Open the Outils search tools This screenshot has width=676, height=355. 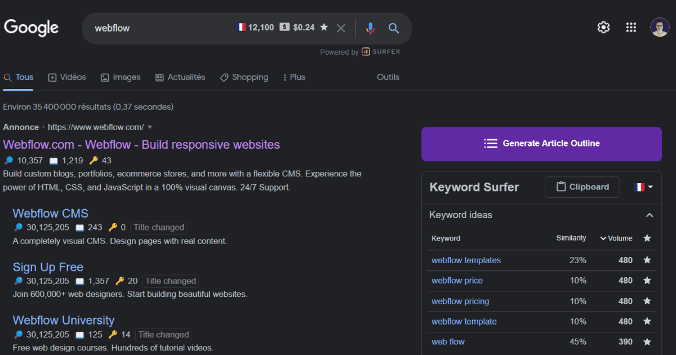coord(388,77)
